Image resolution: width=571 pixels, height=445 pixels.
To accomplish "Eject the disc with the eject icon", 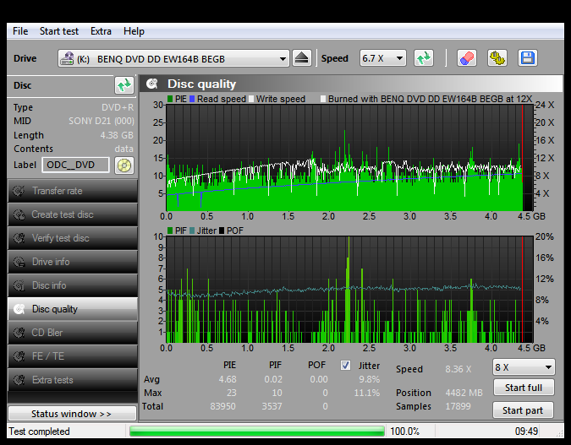I will click(x=301, y=58).
